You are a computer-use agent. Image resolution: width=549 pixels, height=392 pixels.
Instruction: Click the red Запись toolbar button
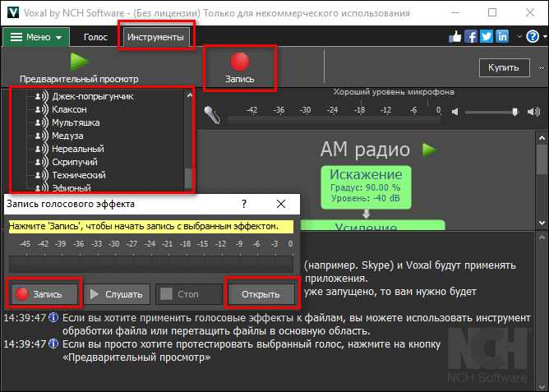click(x=239, y=68)
